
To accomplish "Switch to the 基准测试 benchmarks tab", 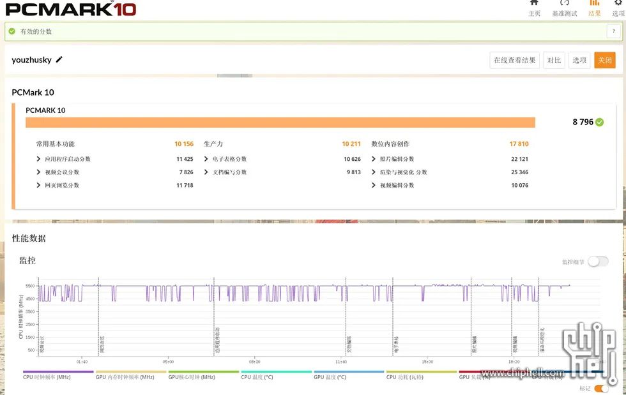I will click(564, 9).
